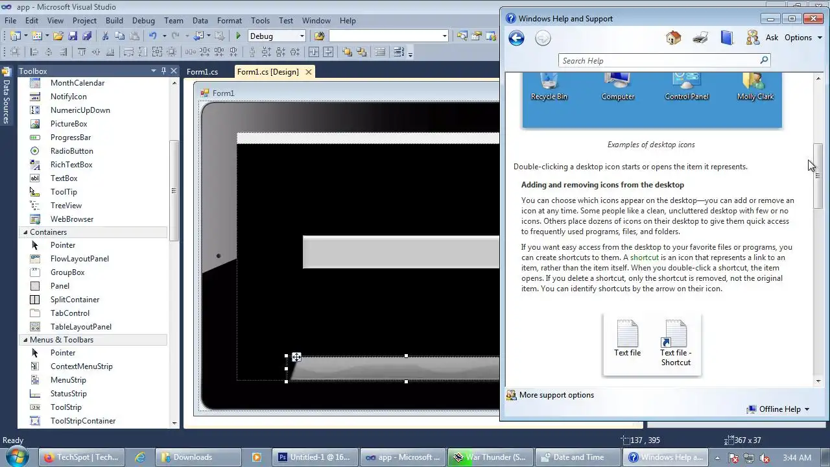Open the Find combo box dropdown
Viewport: 830px width, 467px height.
(444, 36)
